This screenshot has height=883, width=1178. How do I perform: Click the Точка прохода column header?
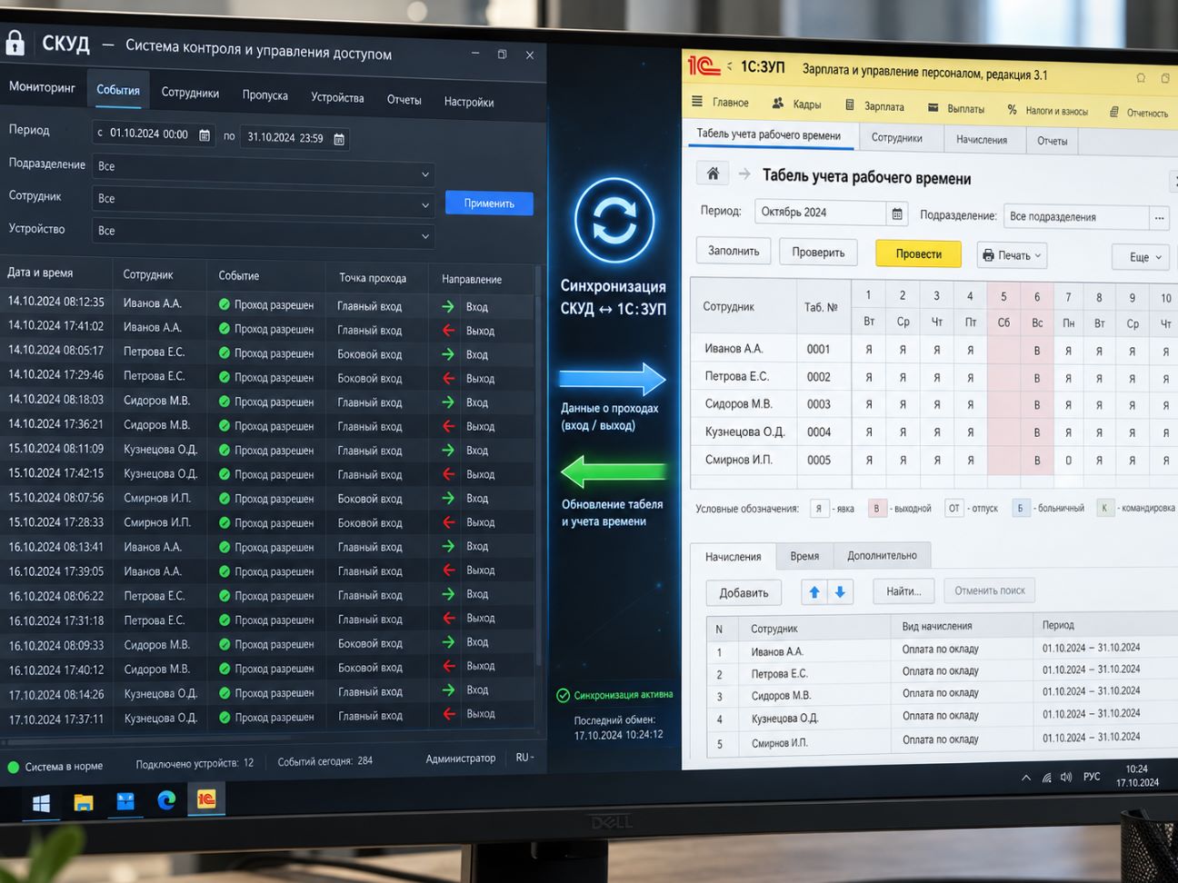click(x=373, y=278)
